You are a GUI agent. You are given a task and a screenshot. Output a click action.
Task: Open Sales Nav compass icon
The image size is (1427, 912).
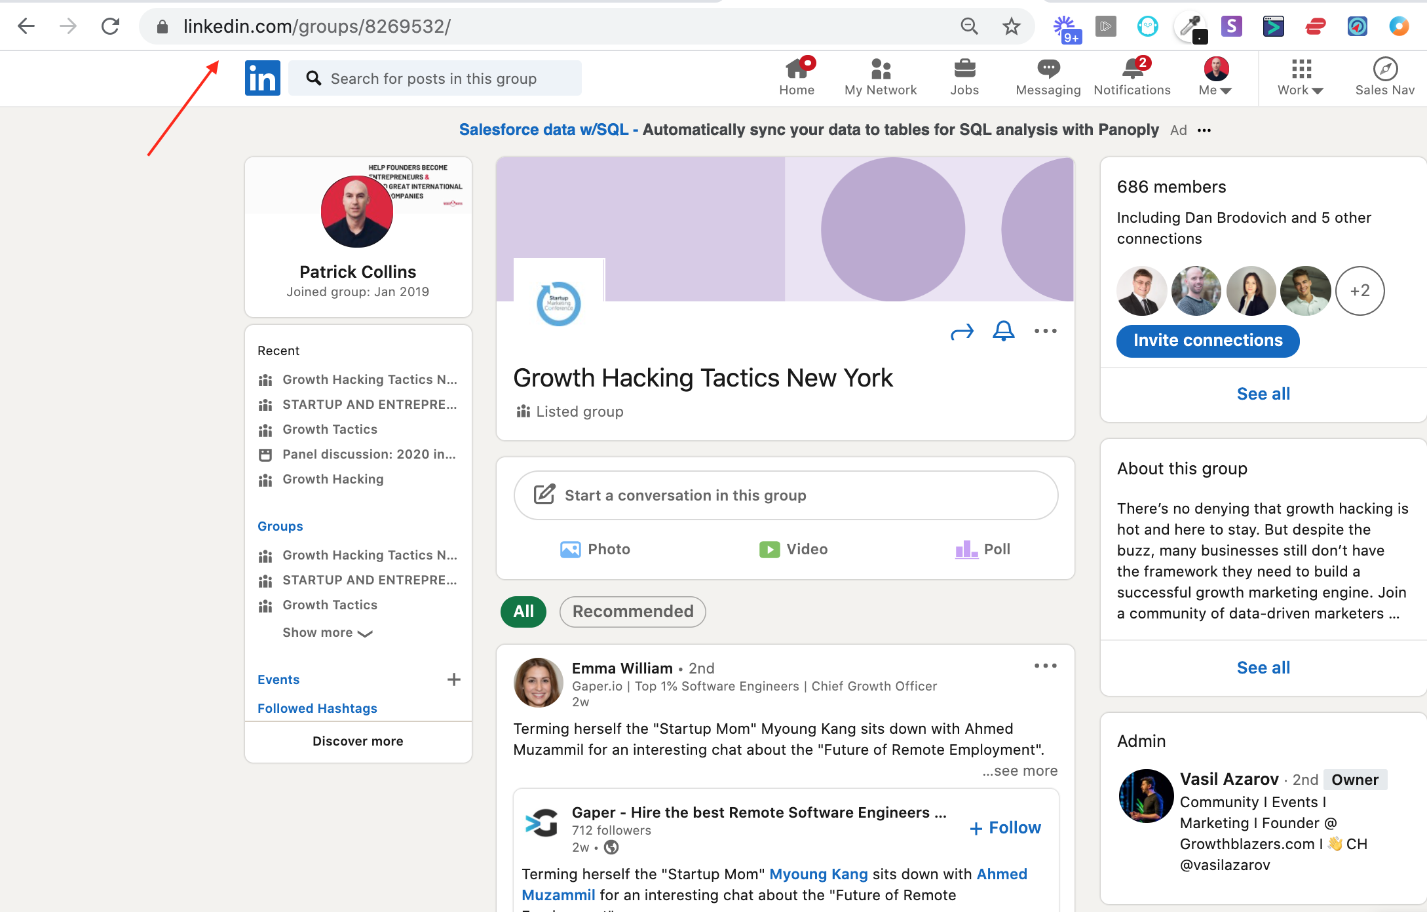click(x=1385, y=77)
